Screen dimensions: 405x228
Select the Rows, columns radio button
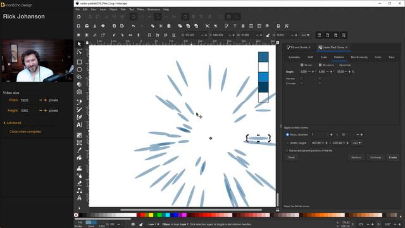tap(287, 135)
